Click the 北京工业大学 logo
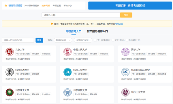The height and width of the screenshot is (104, 173). pos(67,72)
